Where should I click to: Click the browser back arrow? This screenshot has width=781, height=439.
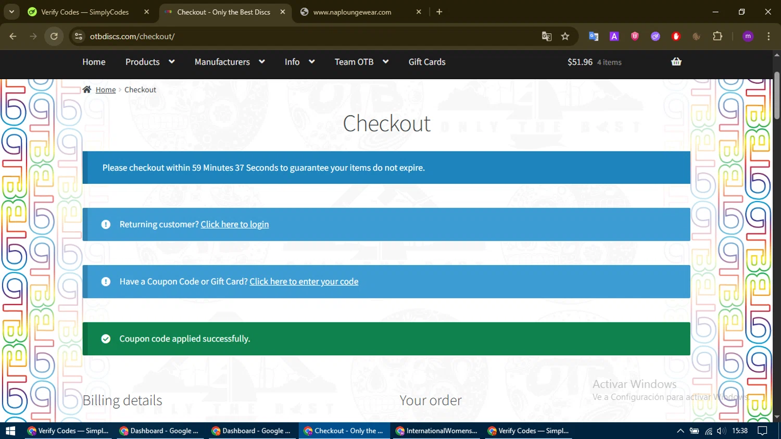[x=13, y=36]
